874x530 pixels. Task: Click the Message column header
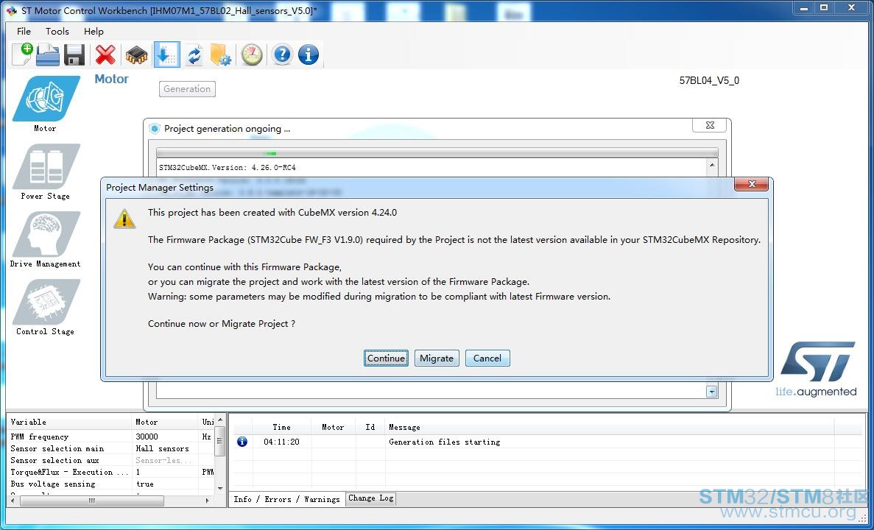[x=610, y=427]
